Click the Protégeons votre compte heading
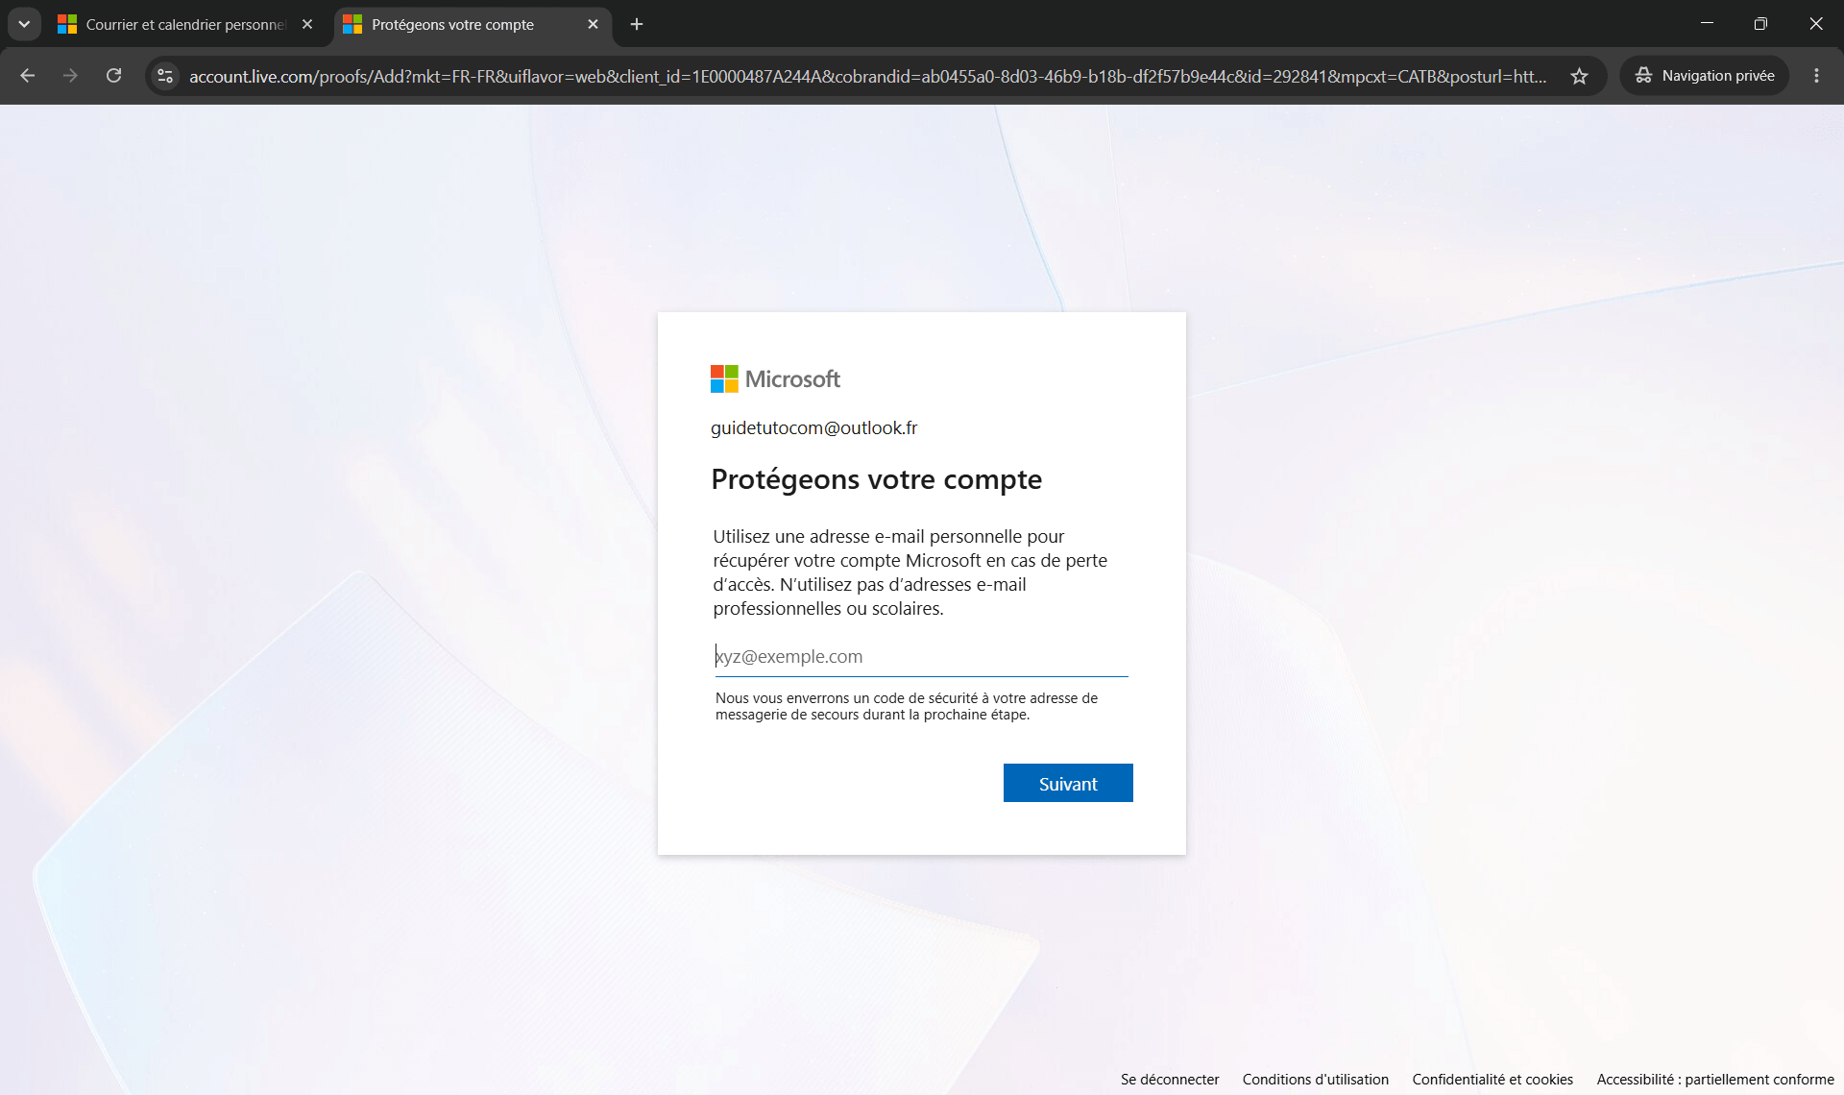 876,479
